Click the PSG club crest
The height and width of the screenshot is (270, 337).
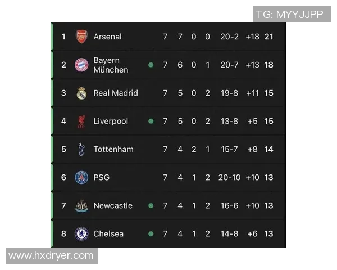tap(81, 177)
